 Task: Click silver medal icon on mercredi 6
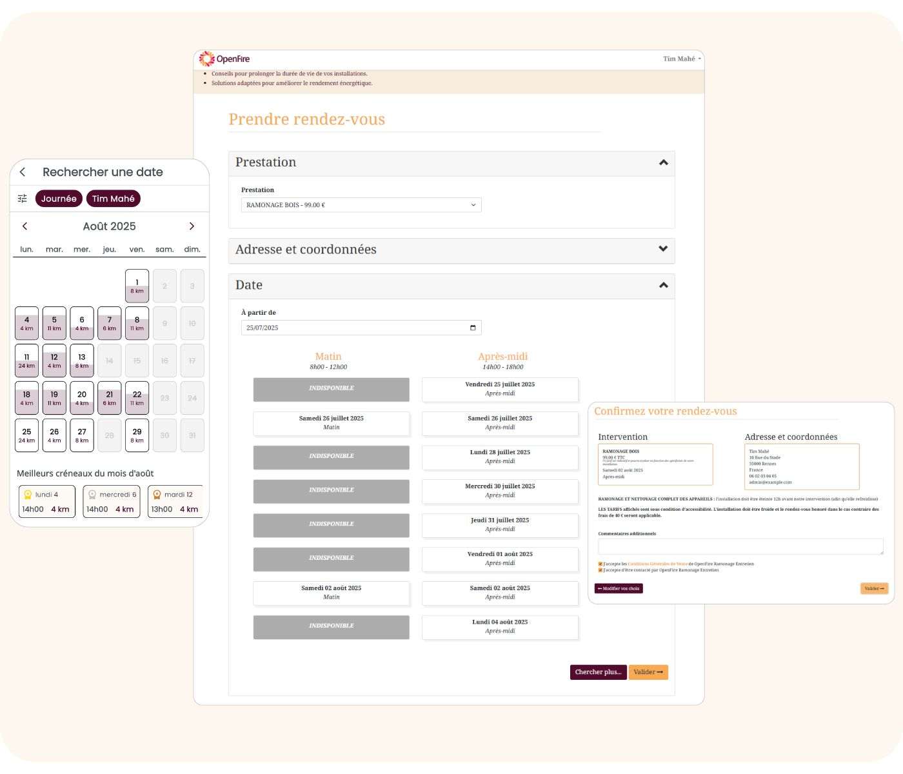(92, 495)
